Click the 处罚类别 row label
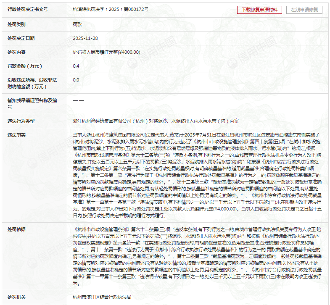Image resolution: width=330 pixels, height=305 pixels. 16,24
